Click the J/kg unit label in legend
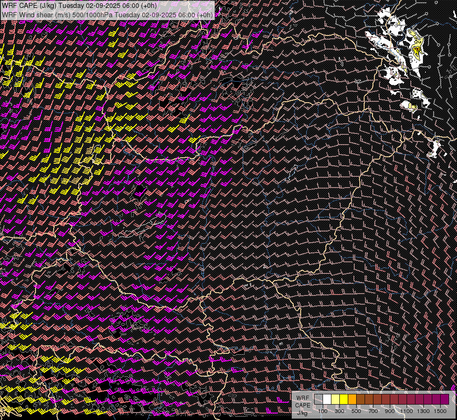This screenshot has height=420, width=457. [x=302, y=413]
